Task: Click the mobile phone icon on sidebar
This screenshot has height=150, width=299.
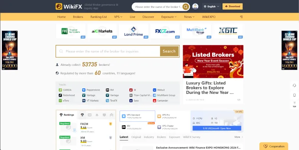Action: (295, 95)
